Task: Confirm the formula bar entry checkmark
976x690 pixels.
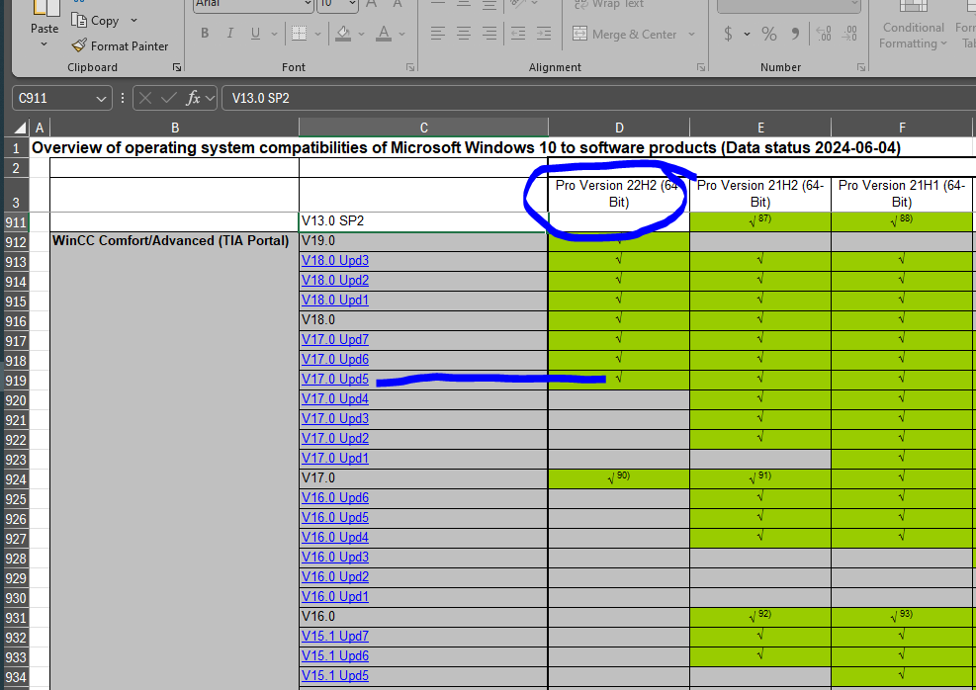Action: (x=169, y=98)
